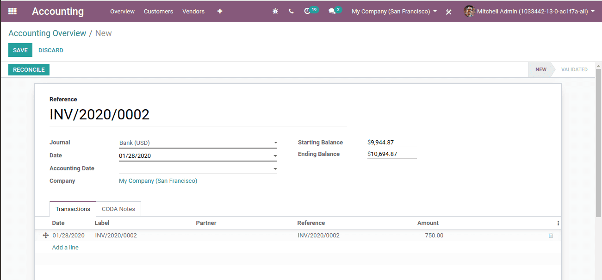This screenshot has height=280, width=602.
Task: Click Mitchell Admin avatar picture
Action: click(x=469, y=11)
